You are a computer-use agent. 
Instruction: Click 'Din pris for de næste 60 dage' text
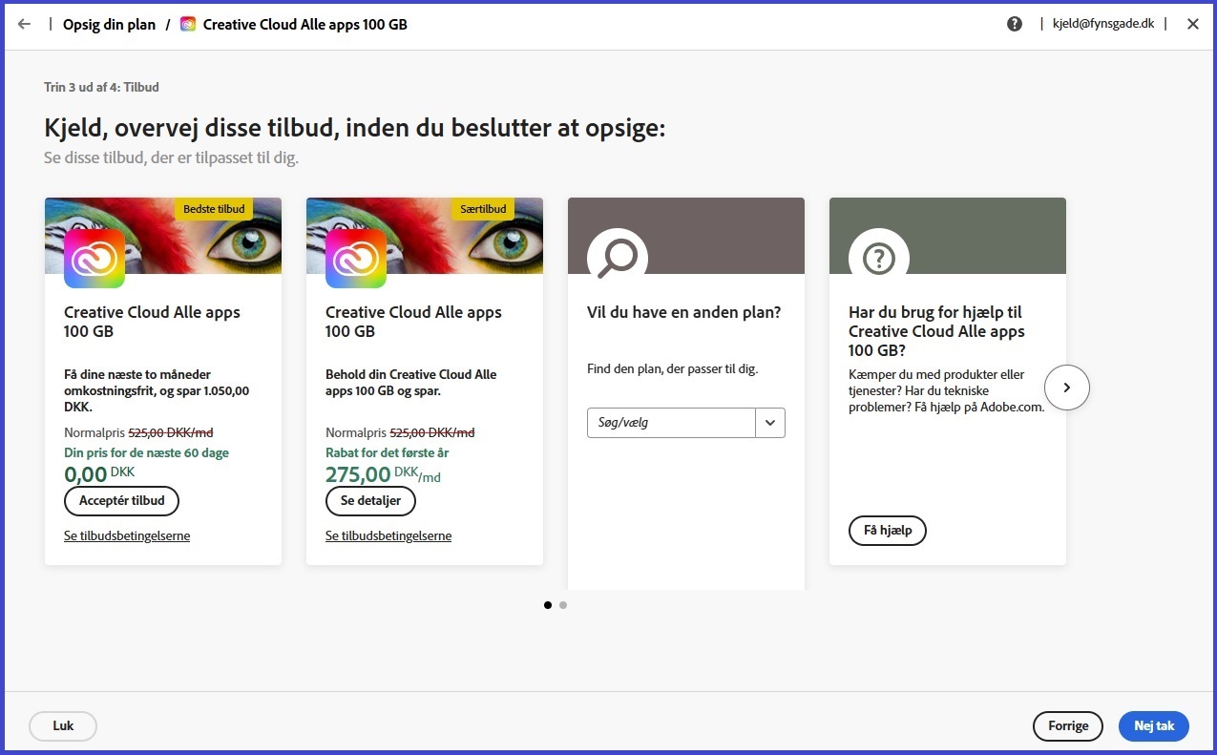146,453
